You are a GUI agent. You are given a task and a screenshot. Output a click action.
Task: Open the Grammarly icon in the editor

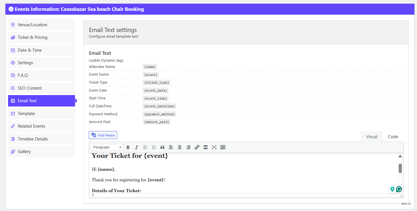click(399, 189)
